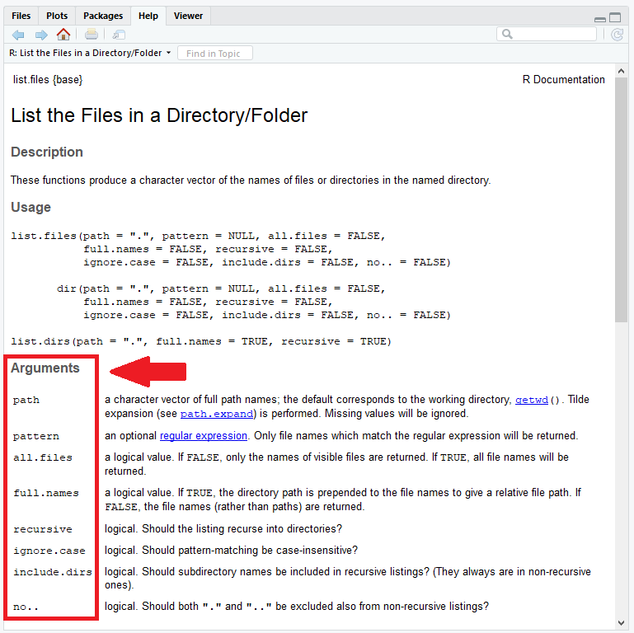Click the "Usage" section heading
Image resolution: width=634 pixels, height=633 pixels.
[x=31, y=208]
